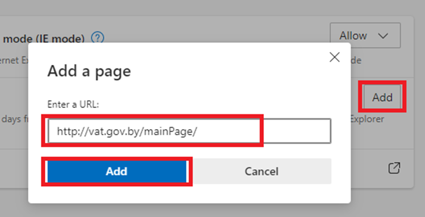Cancel adding the page

click(x=261, y=171)
